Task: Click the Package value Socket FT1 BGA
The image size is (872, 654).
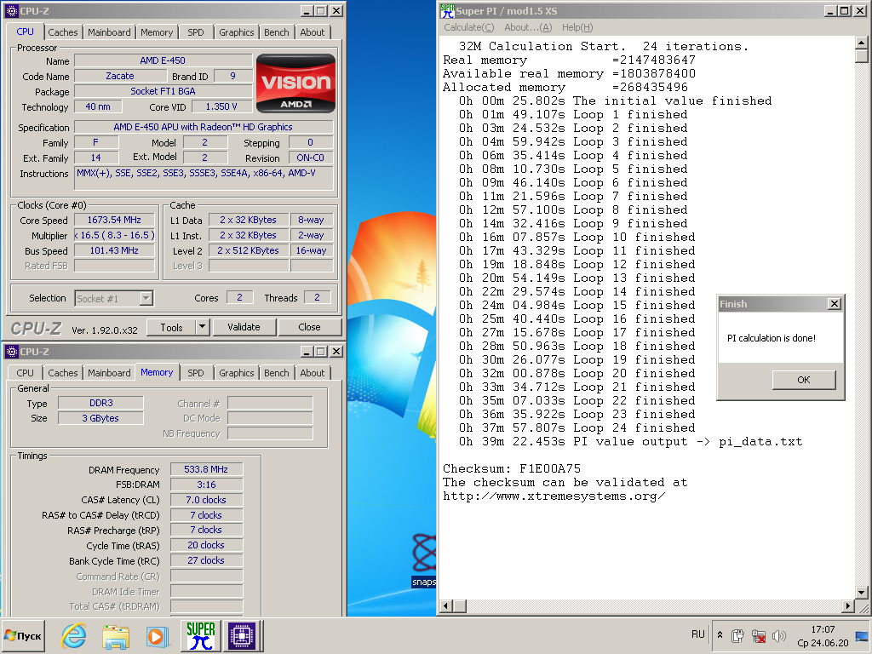Action: pos(163,91)
